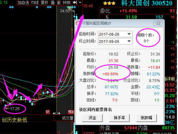Toggle the 均线 moving average option
Image resolution: width=178 pixels, height=134 pixels.
pyautogui.click(x=35, y=2)
